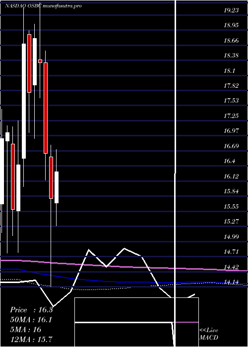Click the 18.95 price axis label
Viewport: 248px width, 347px height.
(x=231, y=25)
